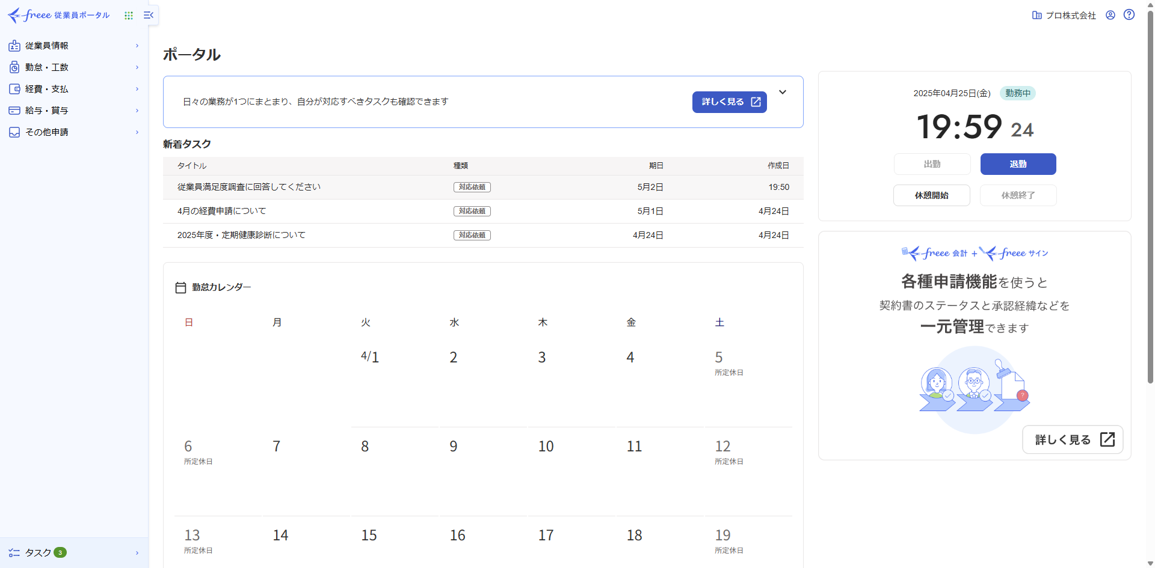This screenshot has height=568, width=1155.
Task: Click the 勤怠・工数 clock icon
Action: tap(14, 67)
